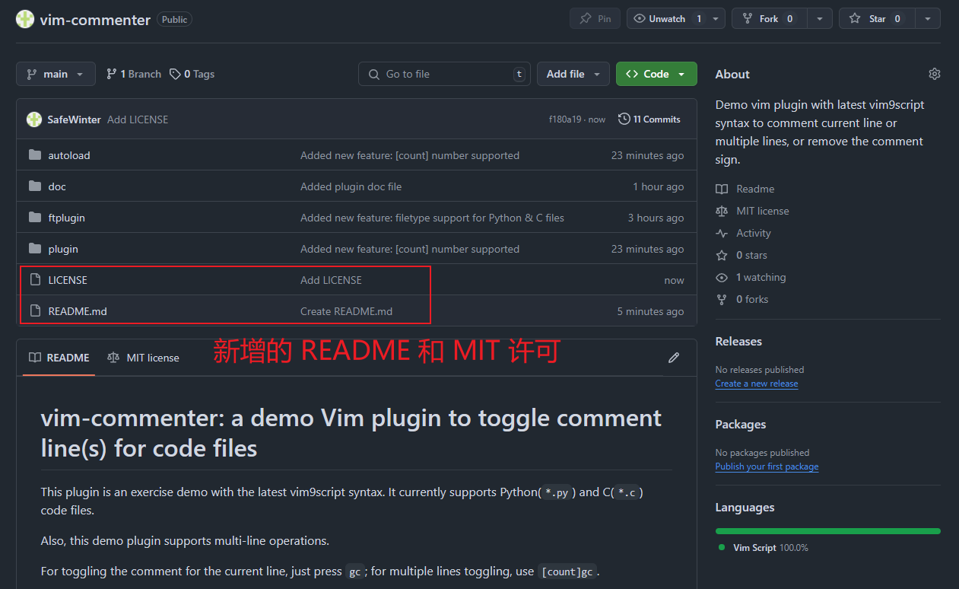Star the repository
The height and width of the screenshot is (589, 959).
point(877,19)
